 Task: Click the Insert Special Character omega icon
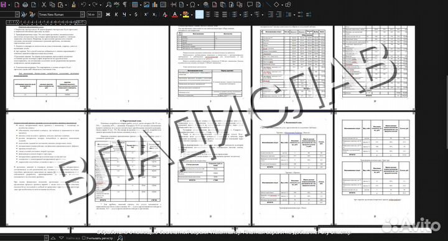click(192, 4)
